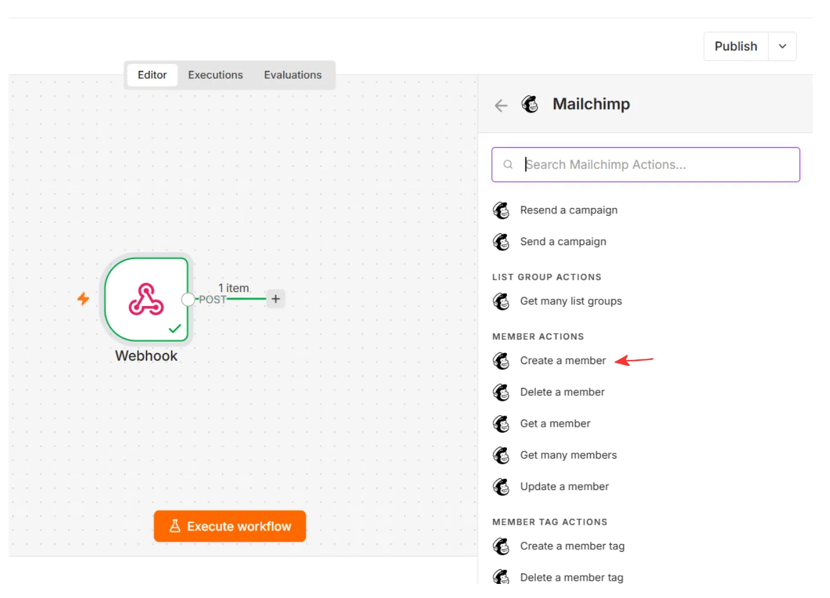
Task: Switch to the Editor tab
Action: point(152,75)
